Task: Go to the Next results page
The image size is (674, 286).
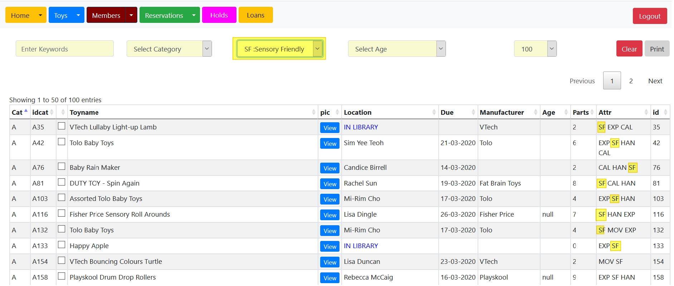Action: point(655,81)
